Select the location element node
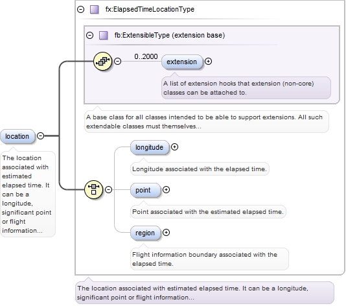Viewport: 346px width, 306px height. click(17, 136)
